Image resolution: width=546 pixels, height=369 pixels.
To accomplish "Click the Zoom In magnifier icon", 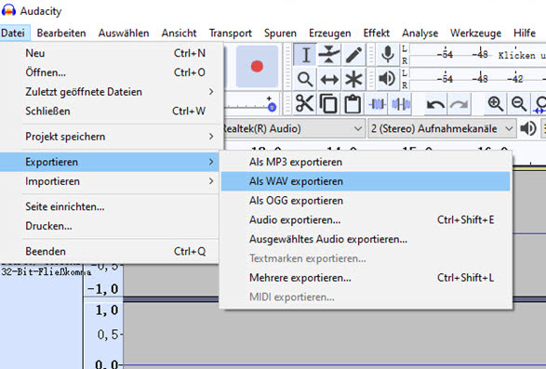I will (495, 104).
